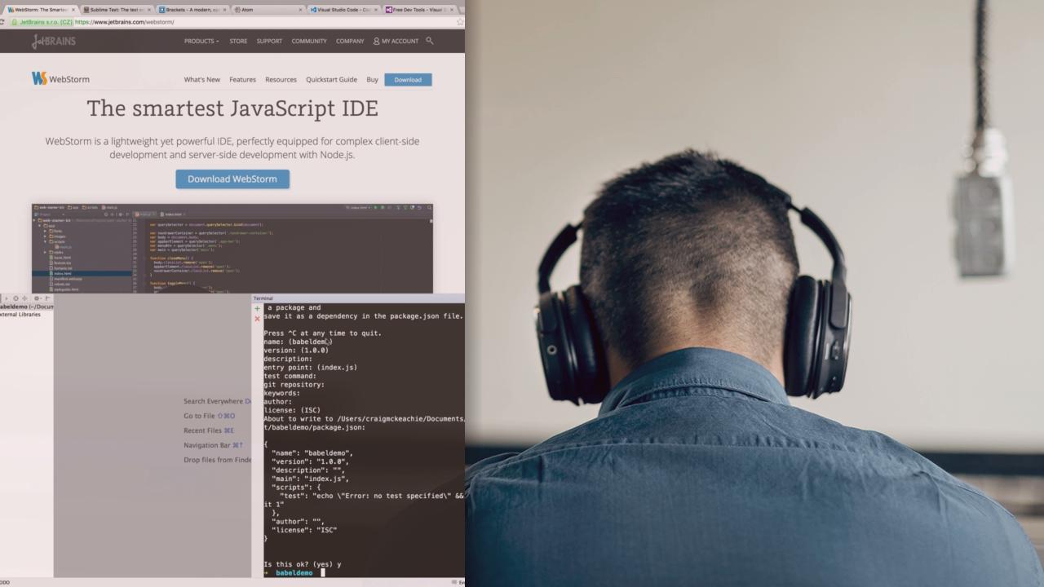Click the Atom favicon on its browser tab
1044x587 pixels.
(x=237, y=10)
